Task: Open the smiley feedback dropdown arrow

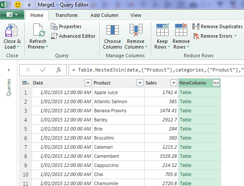Action: [x=23, y=5]
